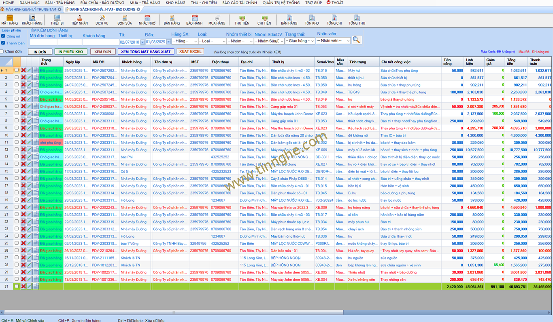The height and width of the screenshot is (322, 553).
Task: Open the Loại dropdown
Action: click(212, 41)
